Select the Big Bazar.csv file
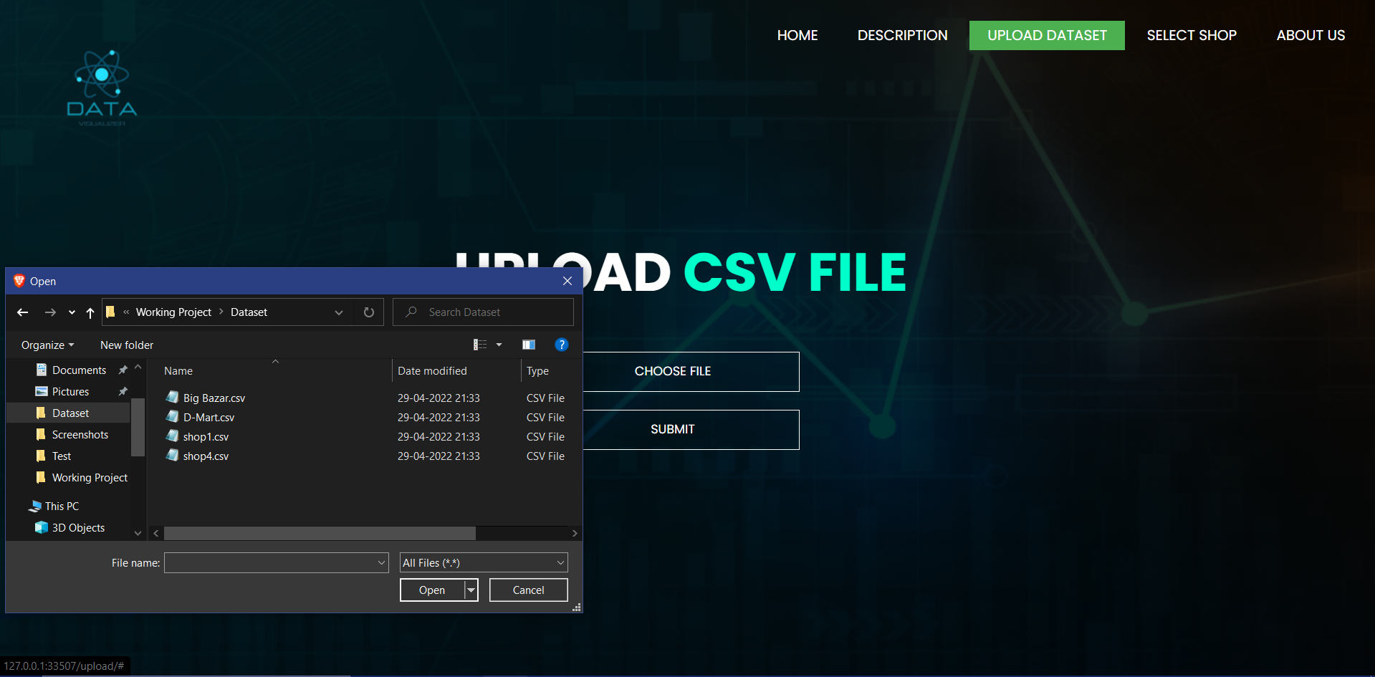 [x=214, y=398]
